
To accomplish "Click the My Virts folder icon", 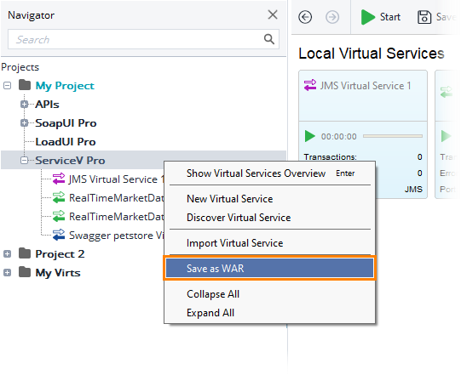I will click(25, 272).
